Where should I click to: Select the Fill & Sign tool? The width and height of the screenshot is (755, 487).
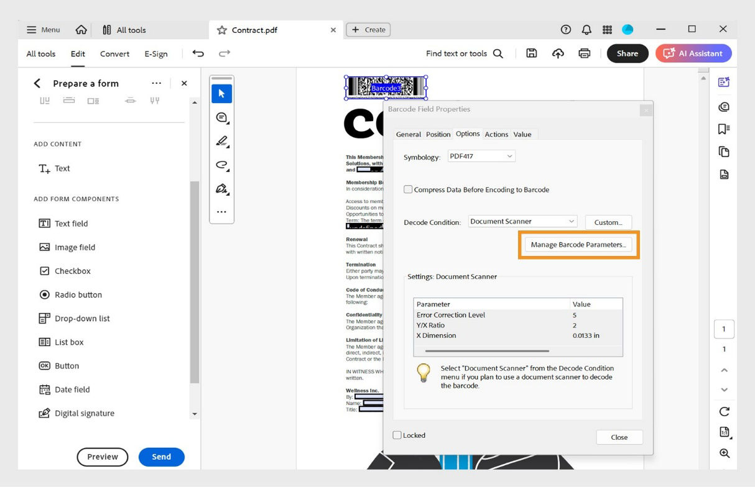coord(221,188)
